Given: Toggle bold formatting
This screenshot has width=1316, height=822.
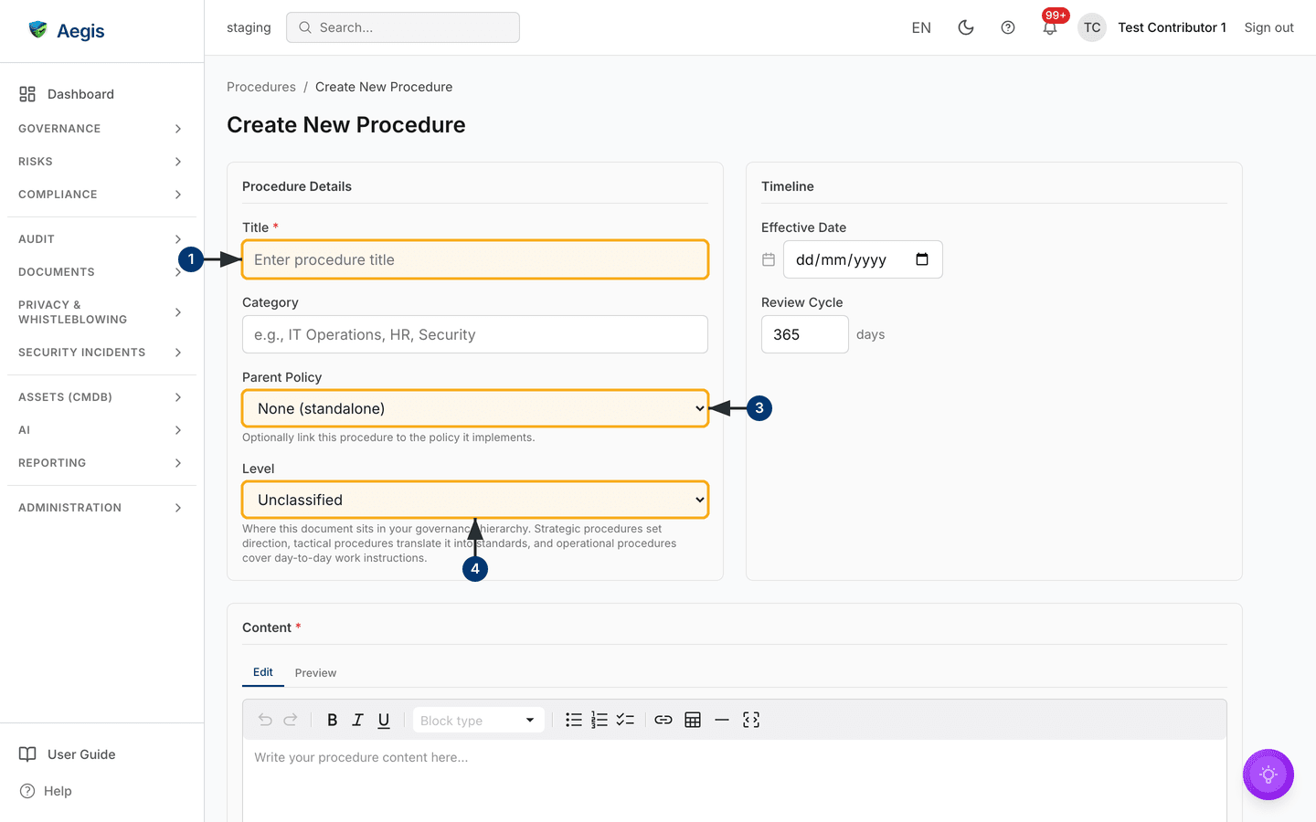Looking at the screenshot, I should point(333,720).
